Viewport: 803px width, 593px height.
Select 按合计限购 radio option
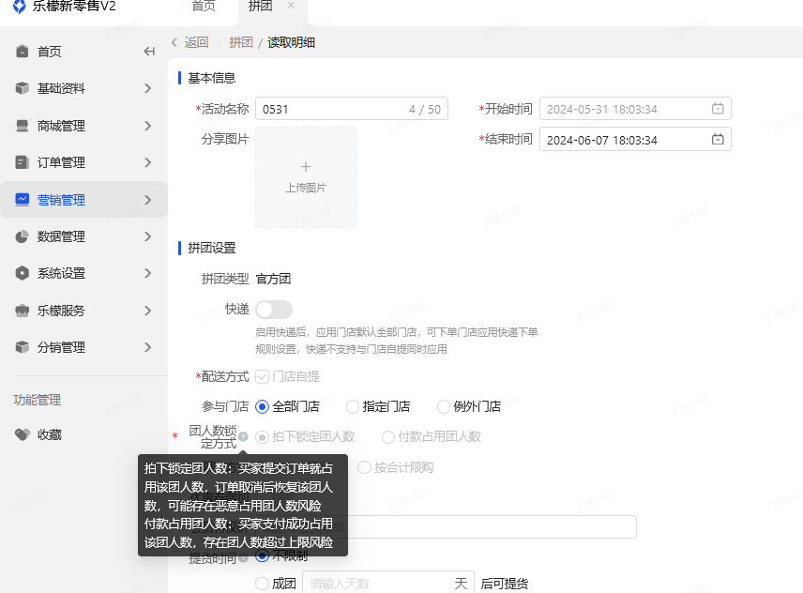364,467
